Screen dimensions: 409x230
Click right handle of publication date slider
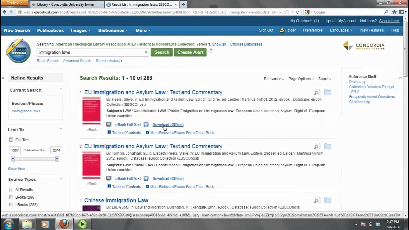pyautogui.click(x=57, y=159)
